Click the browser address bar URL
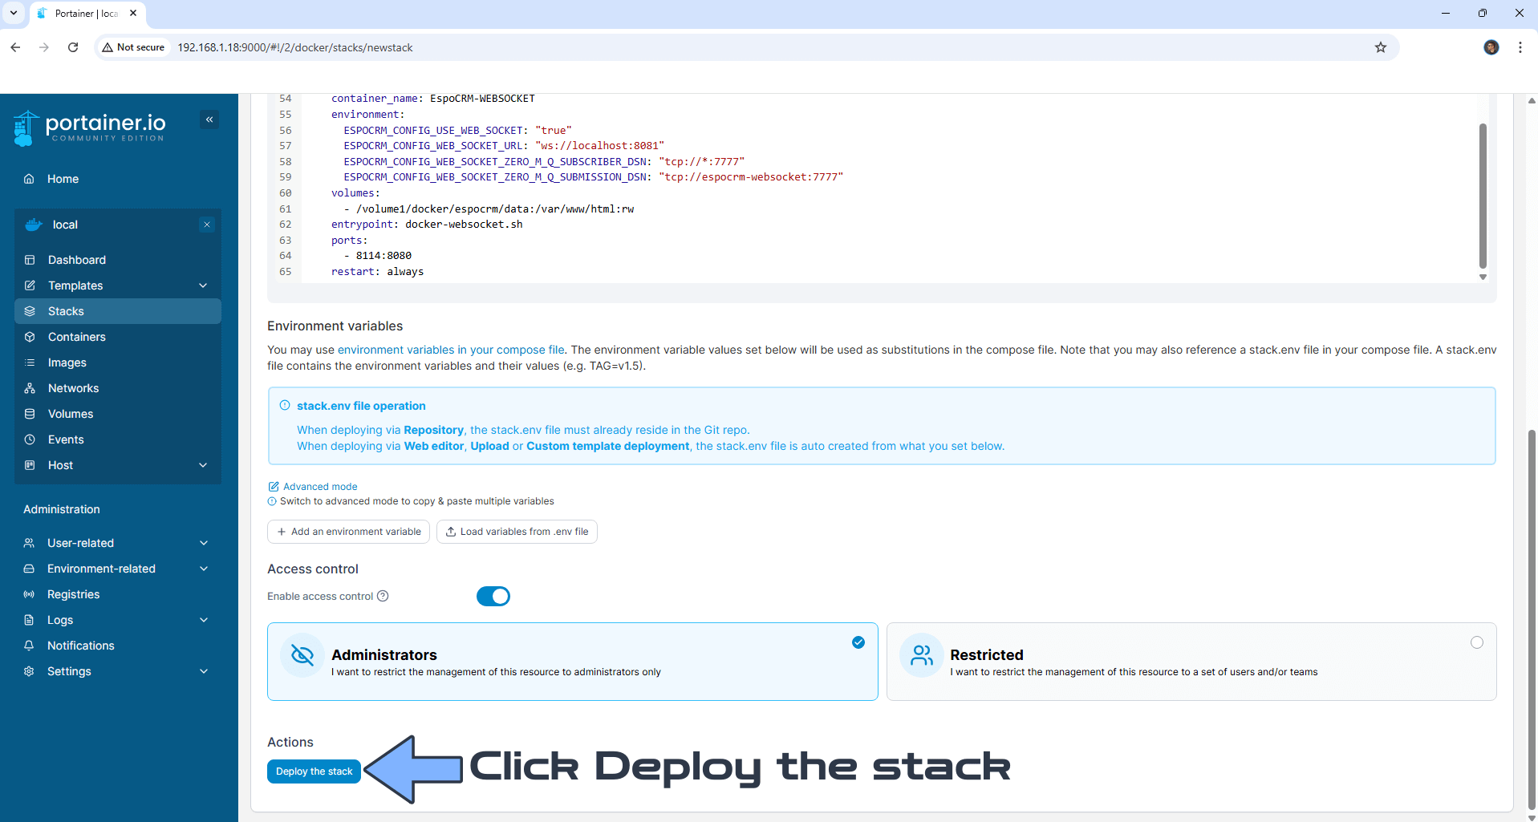The height and width of the screenshot is (822, 1538). 295,47
